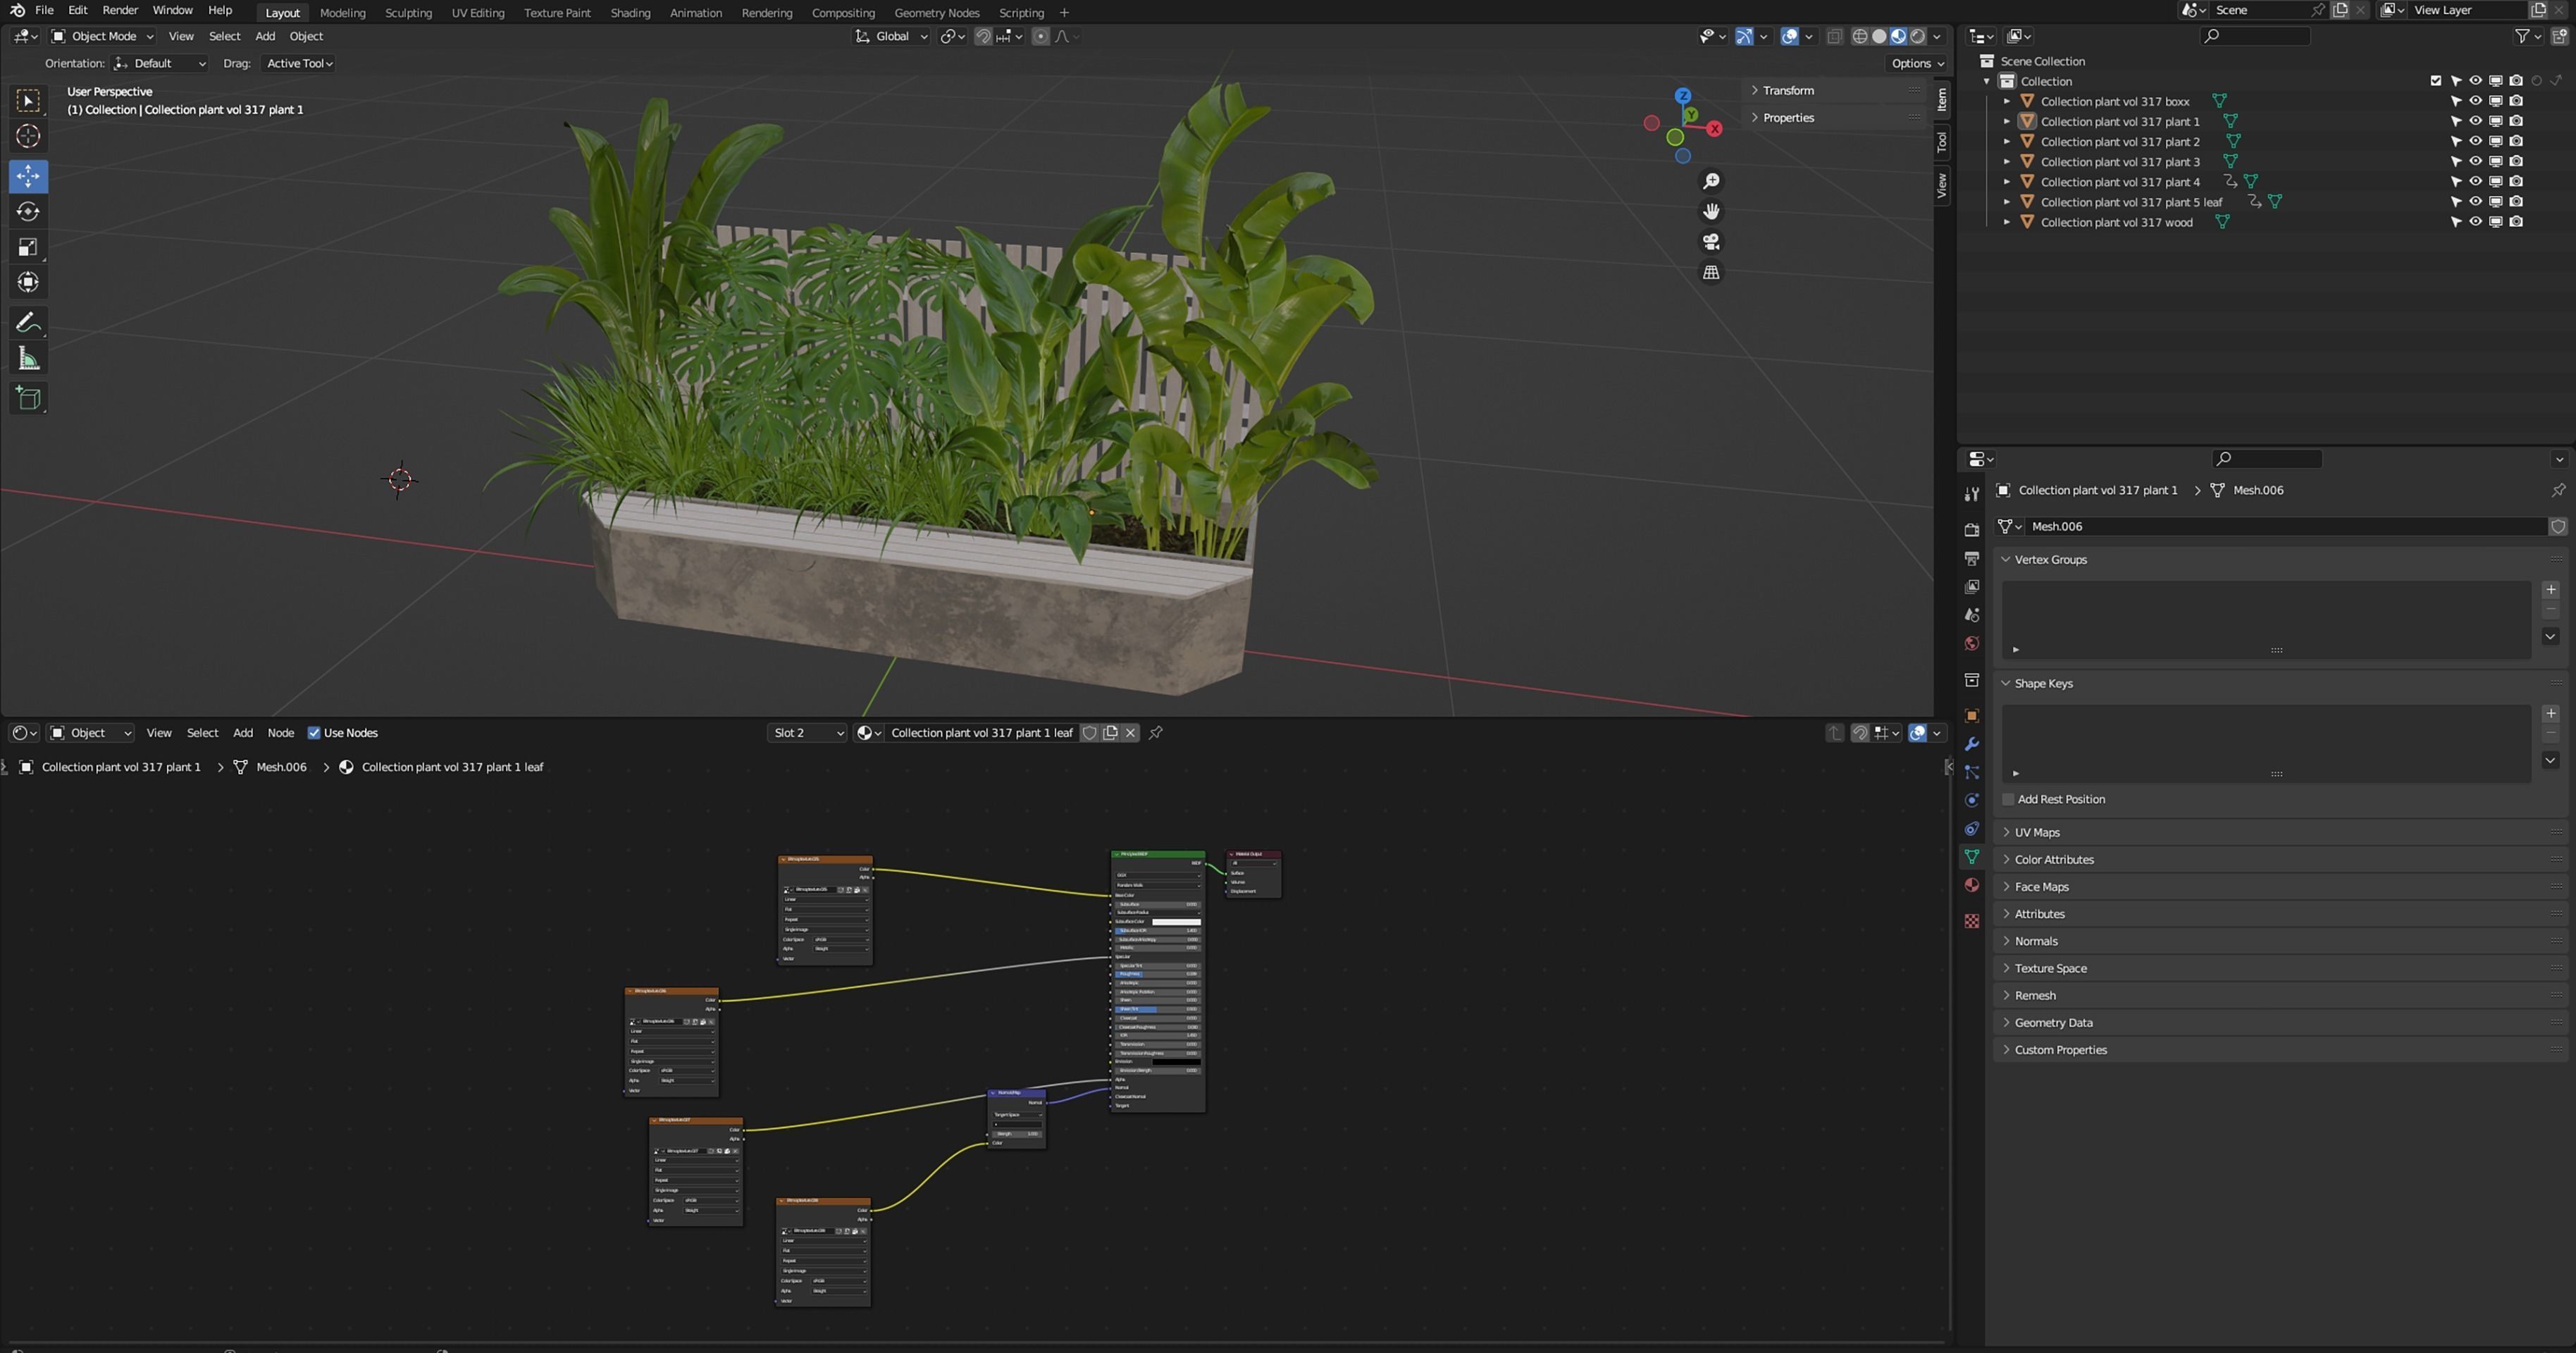
Task: Switch viewport to rendered shading
Action: point(1917,36)
